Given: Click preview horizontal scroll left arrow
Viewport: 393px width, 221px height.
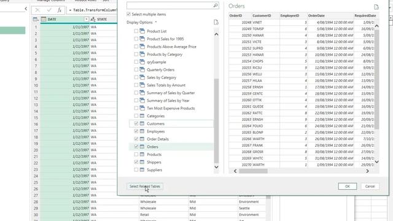Looking at the screenshot, I should pyautogui.click(x=235, y=171).
